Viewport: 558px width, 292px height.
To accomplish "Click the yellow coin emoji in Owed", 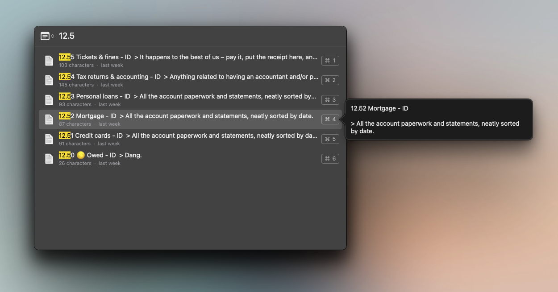I will tap(81, 156).
